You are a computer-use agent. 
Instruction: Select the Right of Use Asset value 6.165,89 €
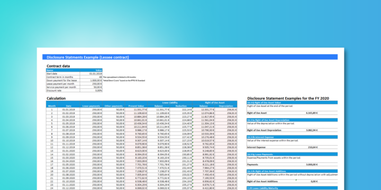coord(312,113)
